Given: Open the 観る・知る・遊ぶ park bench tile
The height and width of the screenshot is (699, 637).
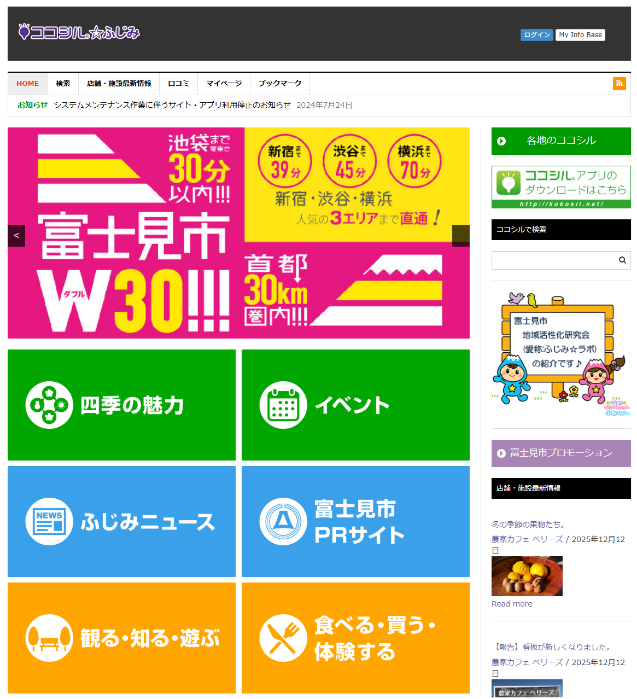Looking at the screenshot, I should pyautogui.click(x=121, y=638).
